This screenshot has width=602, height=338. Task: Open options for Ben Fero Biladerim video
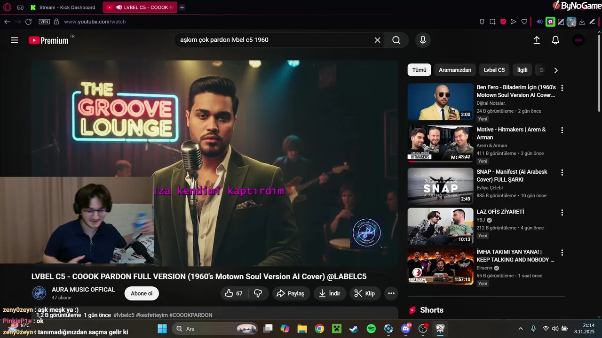562,88
